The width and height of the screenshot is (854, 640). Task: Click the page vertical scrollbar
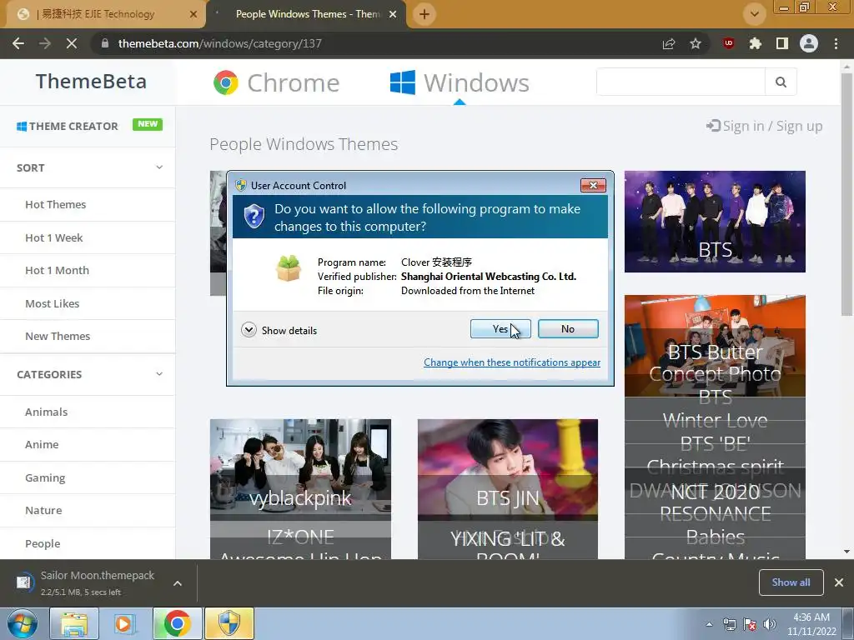(x=846, y=193)
